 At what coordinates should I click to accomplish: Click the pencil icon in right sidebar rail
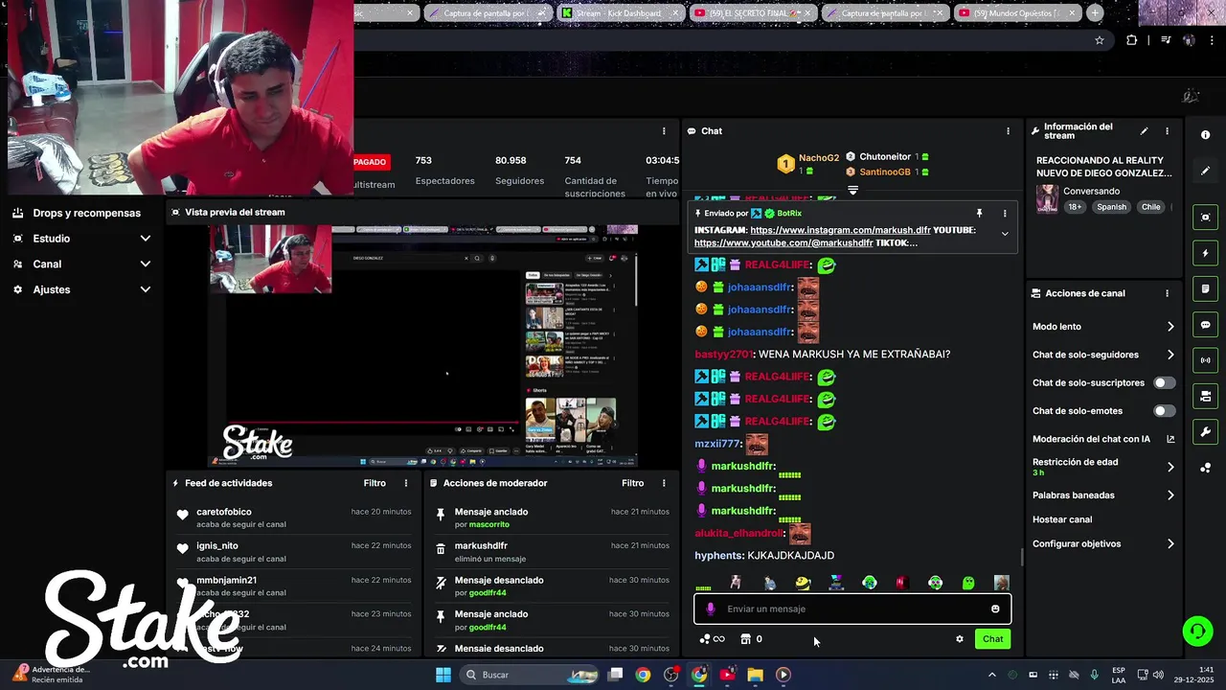pyautogui.click(x=1205, y=171)
